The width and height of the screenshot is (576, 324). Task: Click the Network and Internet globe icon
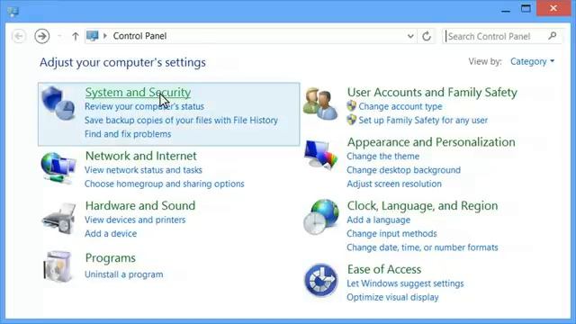coord(58,168)
